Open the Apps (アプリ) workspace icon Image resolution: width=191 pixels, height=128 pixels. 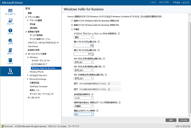click(x=10, y=41)
